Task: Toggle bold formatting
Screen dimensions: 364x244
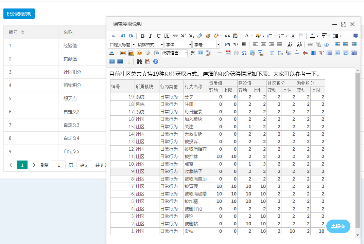Action: click(x=142, y=36)
